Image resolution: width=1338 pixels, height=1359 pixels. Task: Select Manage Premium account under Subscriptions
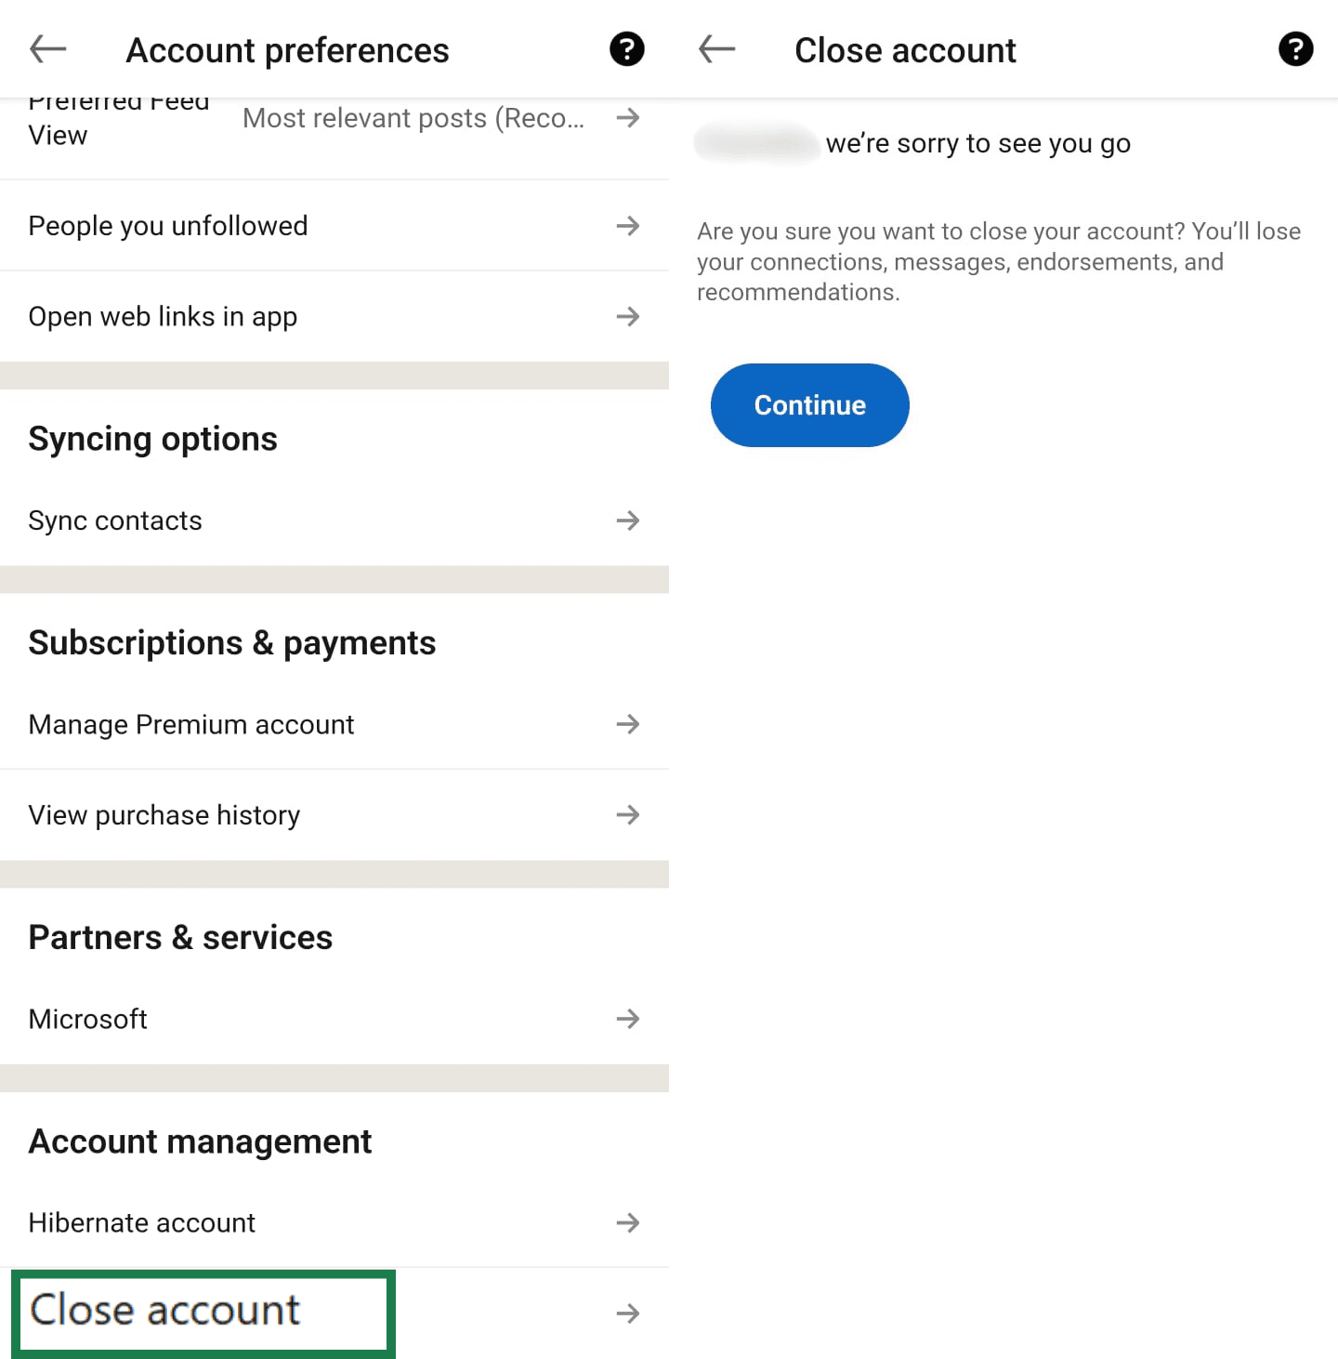[x=190, y=724]
